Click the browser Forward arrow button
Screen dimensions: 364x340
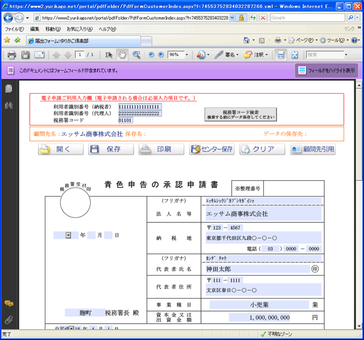pos(19,18)
